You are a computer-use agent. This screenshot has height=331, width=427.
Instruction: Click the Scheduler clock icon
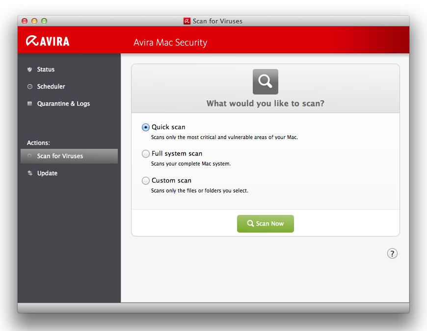point(29,87)
